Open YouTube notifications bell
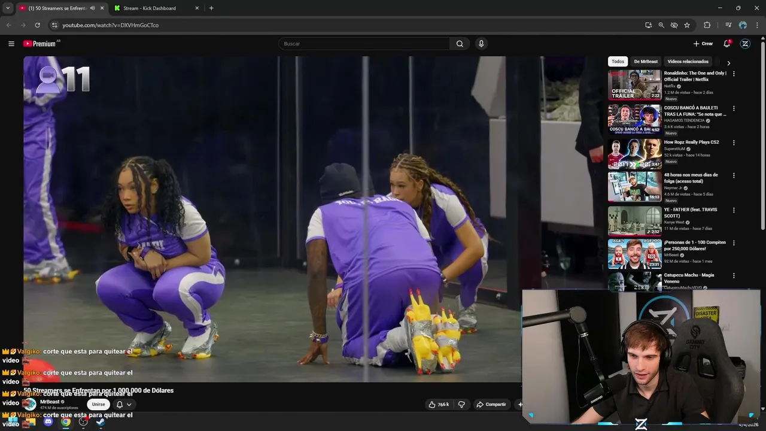766x431 pixels. (x=727, y=44)
